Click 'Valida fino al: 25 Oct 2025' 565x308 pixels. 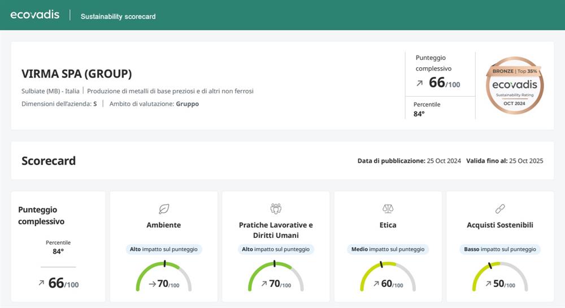(505, 161)
